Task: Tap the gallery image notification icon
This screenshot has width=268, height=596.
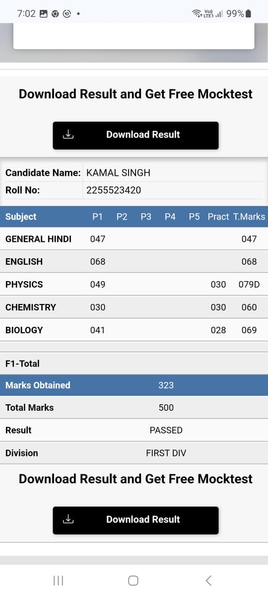Action: click(44, 14)
